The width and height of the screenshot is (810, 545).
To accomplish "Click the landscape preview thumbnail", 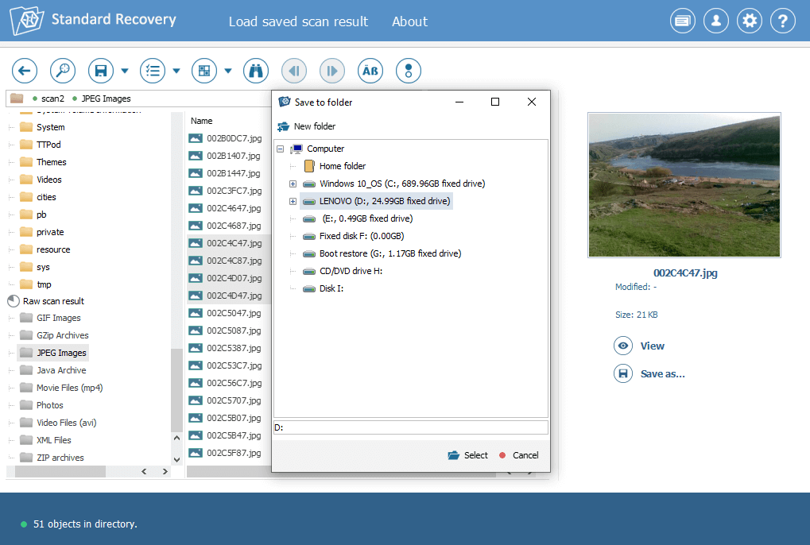I will (x=684, y=184).
